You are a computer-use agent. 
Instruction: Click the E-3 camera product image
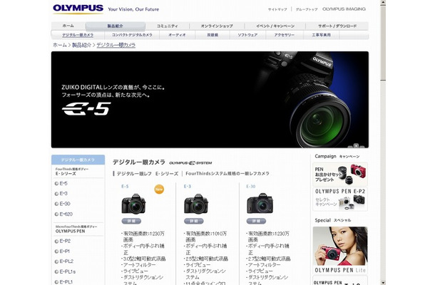(198, 204)
